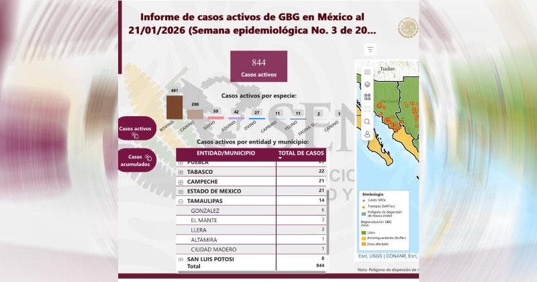The image size is (537, 282).
Task: Sort by TOTAL DE CASOS column header
Action: pos(300,154)
